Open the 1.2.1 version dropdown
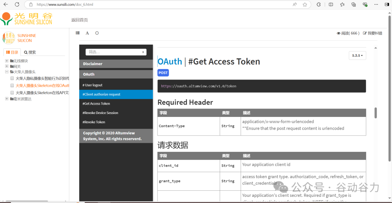The width and height of the screenshot is (392, 203). point(357,56)
